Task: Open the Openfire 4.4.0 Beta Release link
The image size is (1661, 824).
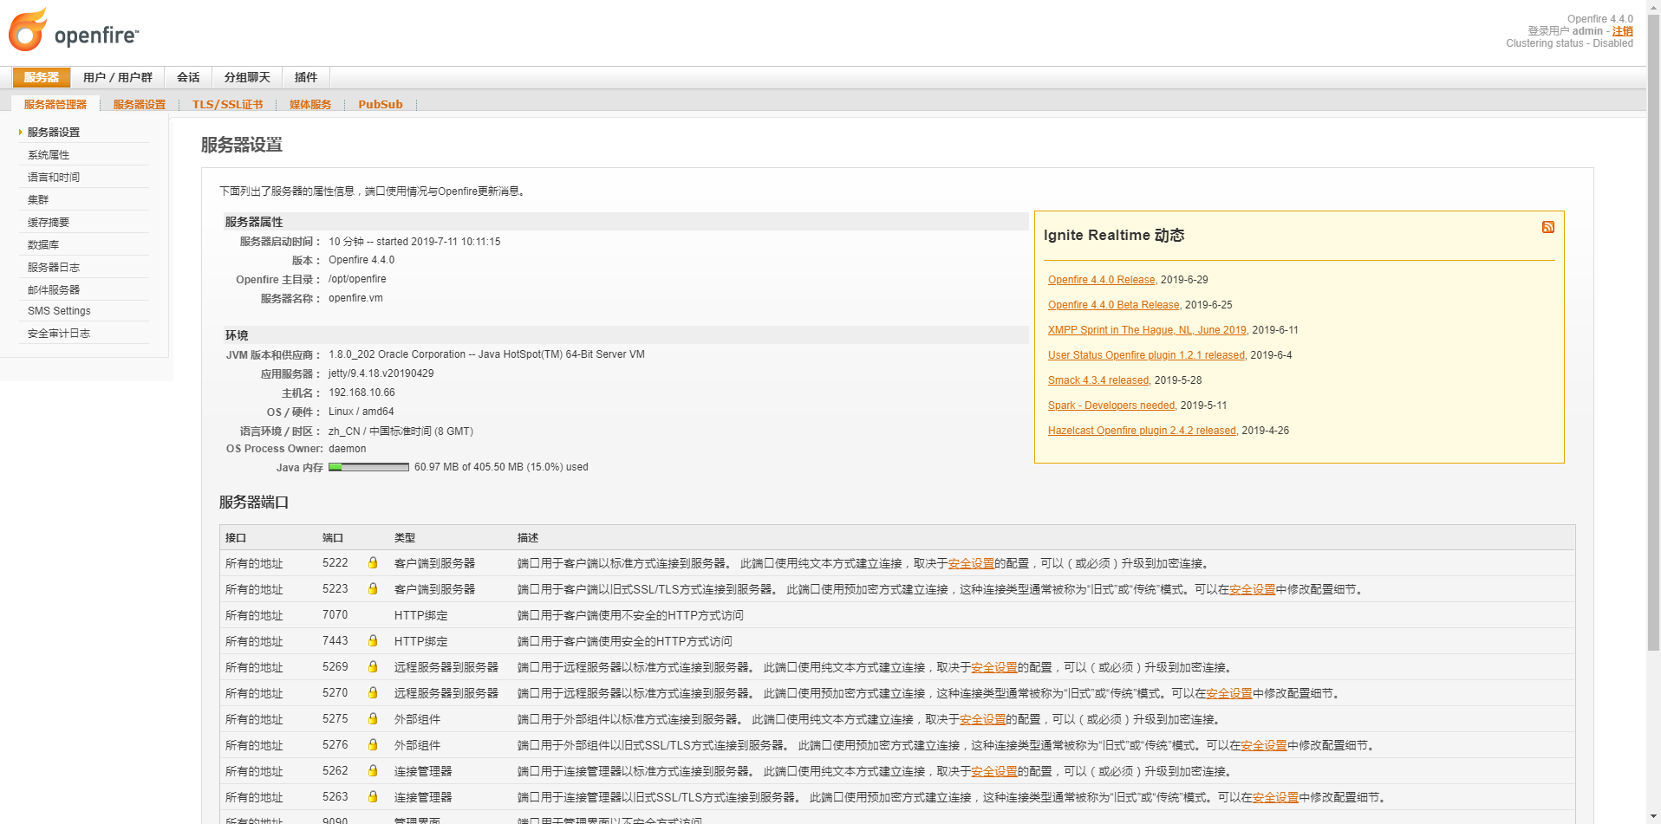Action: coord(1113,305)
